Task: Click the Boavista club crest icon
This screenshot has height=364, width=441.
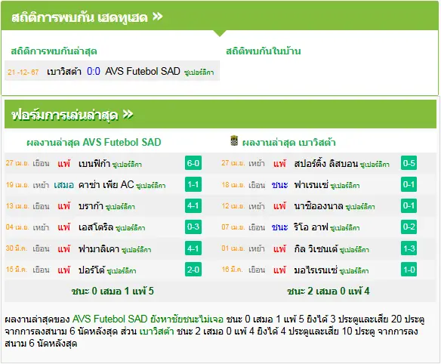Action: (x=234, y=140)
